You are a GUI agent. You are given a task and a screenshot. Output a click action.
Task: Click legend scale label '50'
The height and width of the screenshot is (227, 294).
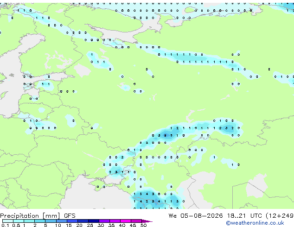coord(143,225)
